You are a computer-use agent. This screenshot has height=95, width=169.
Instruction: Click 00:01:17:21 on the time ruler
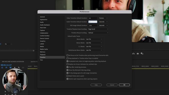tap(135, 66)
